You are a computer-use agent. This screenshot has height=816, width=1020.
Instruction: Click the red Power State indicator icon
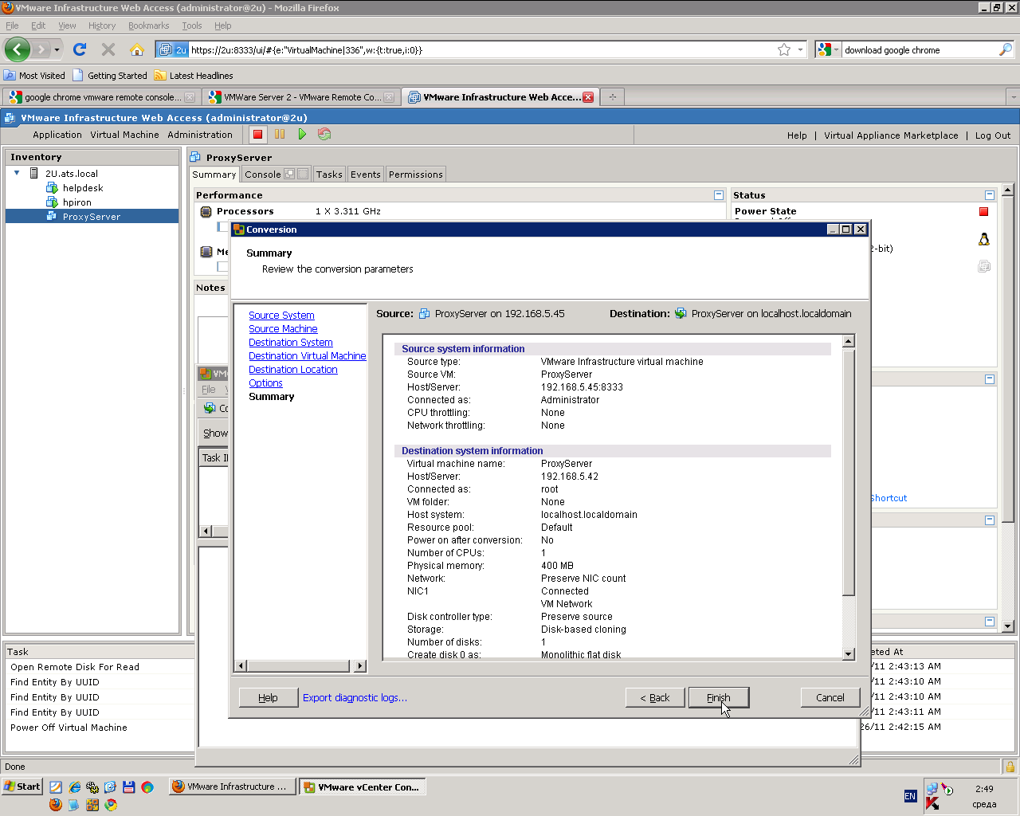click(983, 211)
